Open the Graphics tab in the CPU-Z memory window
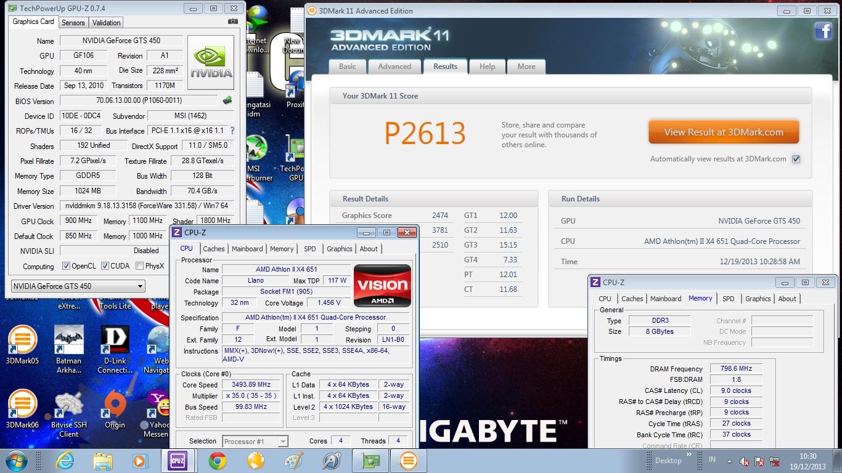The image size is (842, 473). (x=758, y=299)
